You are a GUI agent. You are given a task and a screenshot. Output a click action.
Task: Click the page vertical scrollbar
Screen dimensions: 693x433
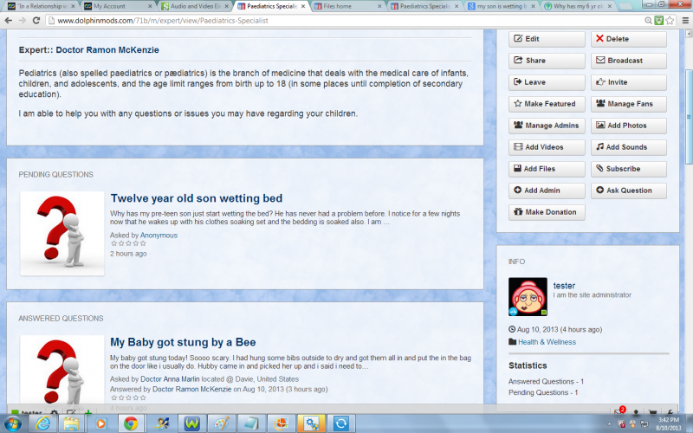[x=689, y=117]
